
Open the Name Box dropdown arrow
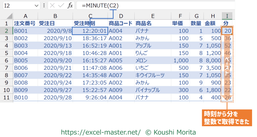35,6
